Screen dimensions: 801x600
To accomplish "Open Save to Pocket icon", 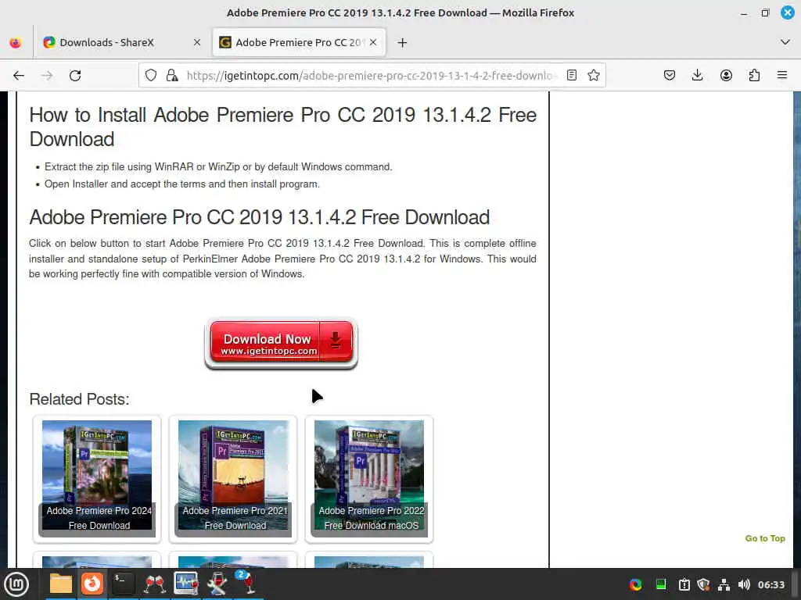I will tap(670, 76).
